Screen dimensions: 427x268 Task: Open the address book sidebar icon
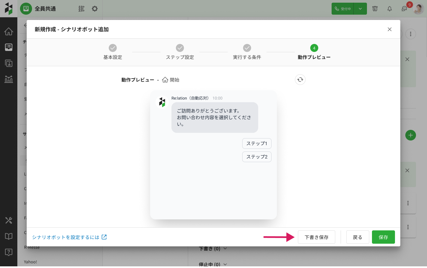click(x=9, y=63)
